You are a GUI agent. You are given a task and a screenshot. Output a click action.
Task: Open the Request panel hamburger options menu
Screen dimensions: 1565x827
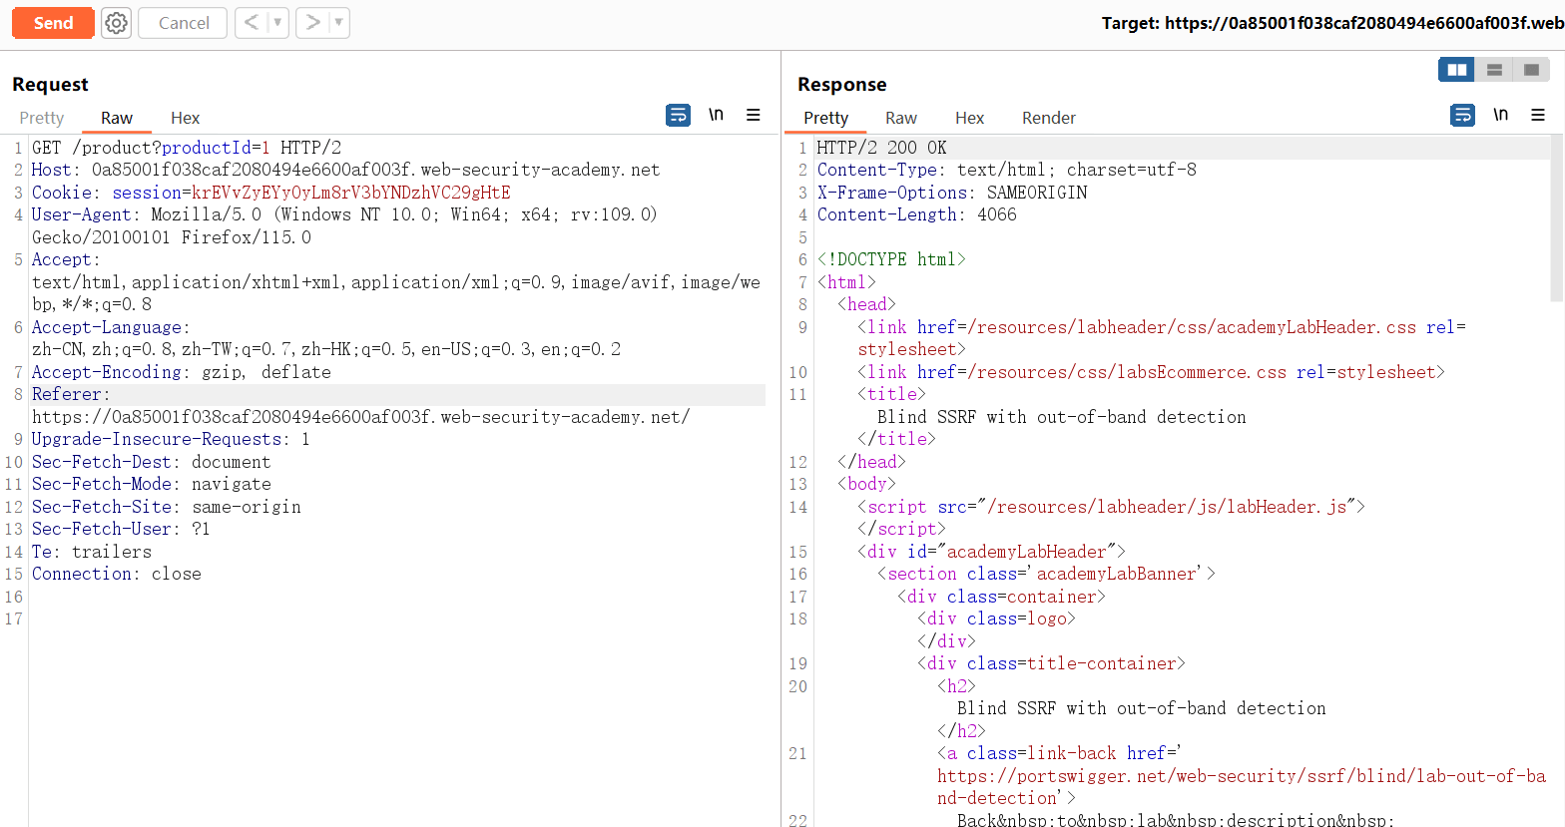point(754,116)
